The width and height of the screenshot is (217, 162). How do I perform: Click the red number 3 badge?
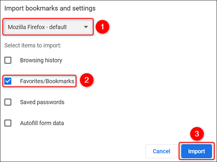tap(197, 134)
